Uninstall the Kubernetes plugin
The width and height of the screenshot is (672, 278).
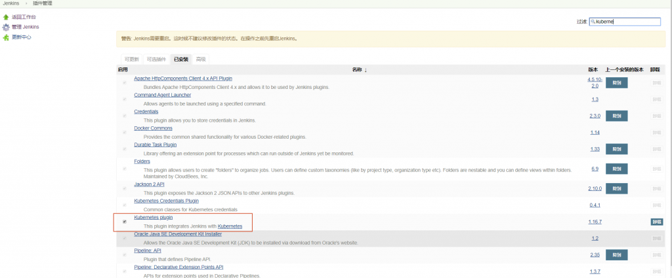tap(656, 222)
